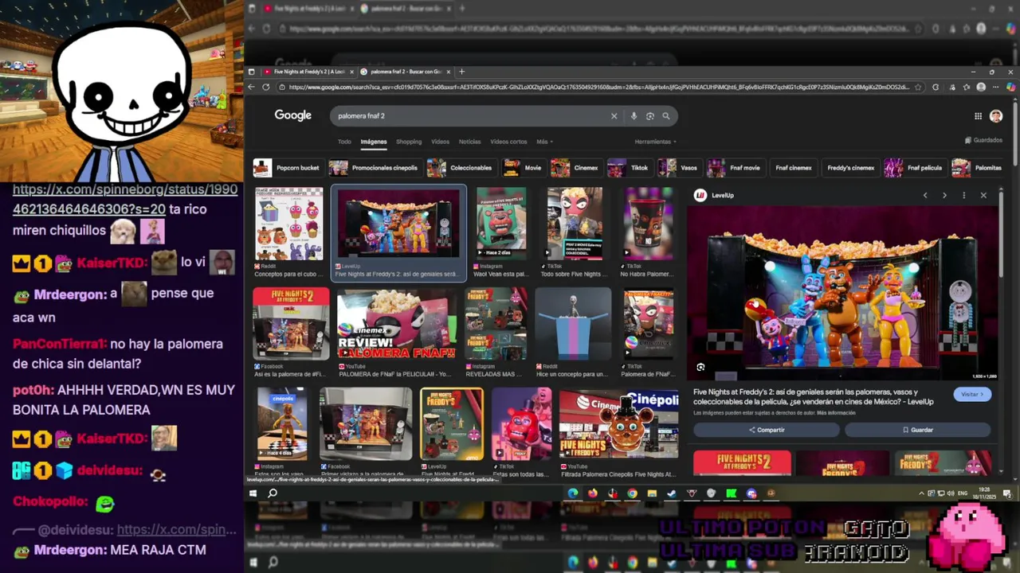Image resolution: width=1020 pixels, height=573 pixels.
Task: Clear the Google search box text
Action: click(x=614, y=116)
